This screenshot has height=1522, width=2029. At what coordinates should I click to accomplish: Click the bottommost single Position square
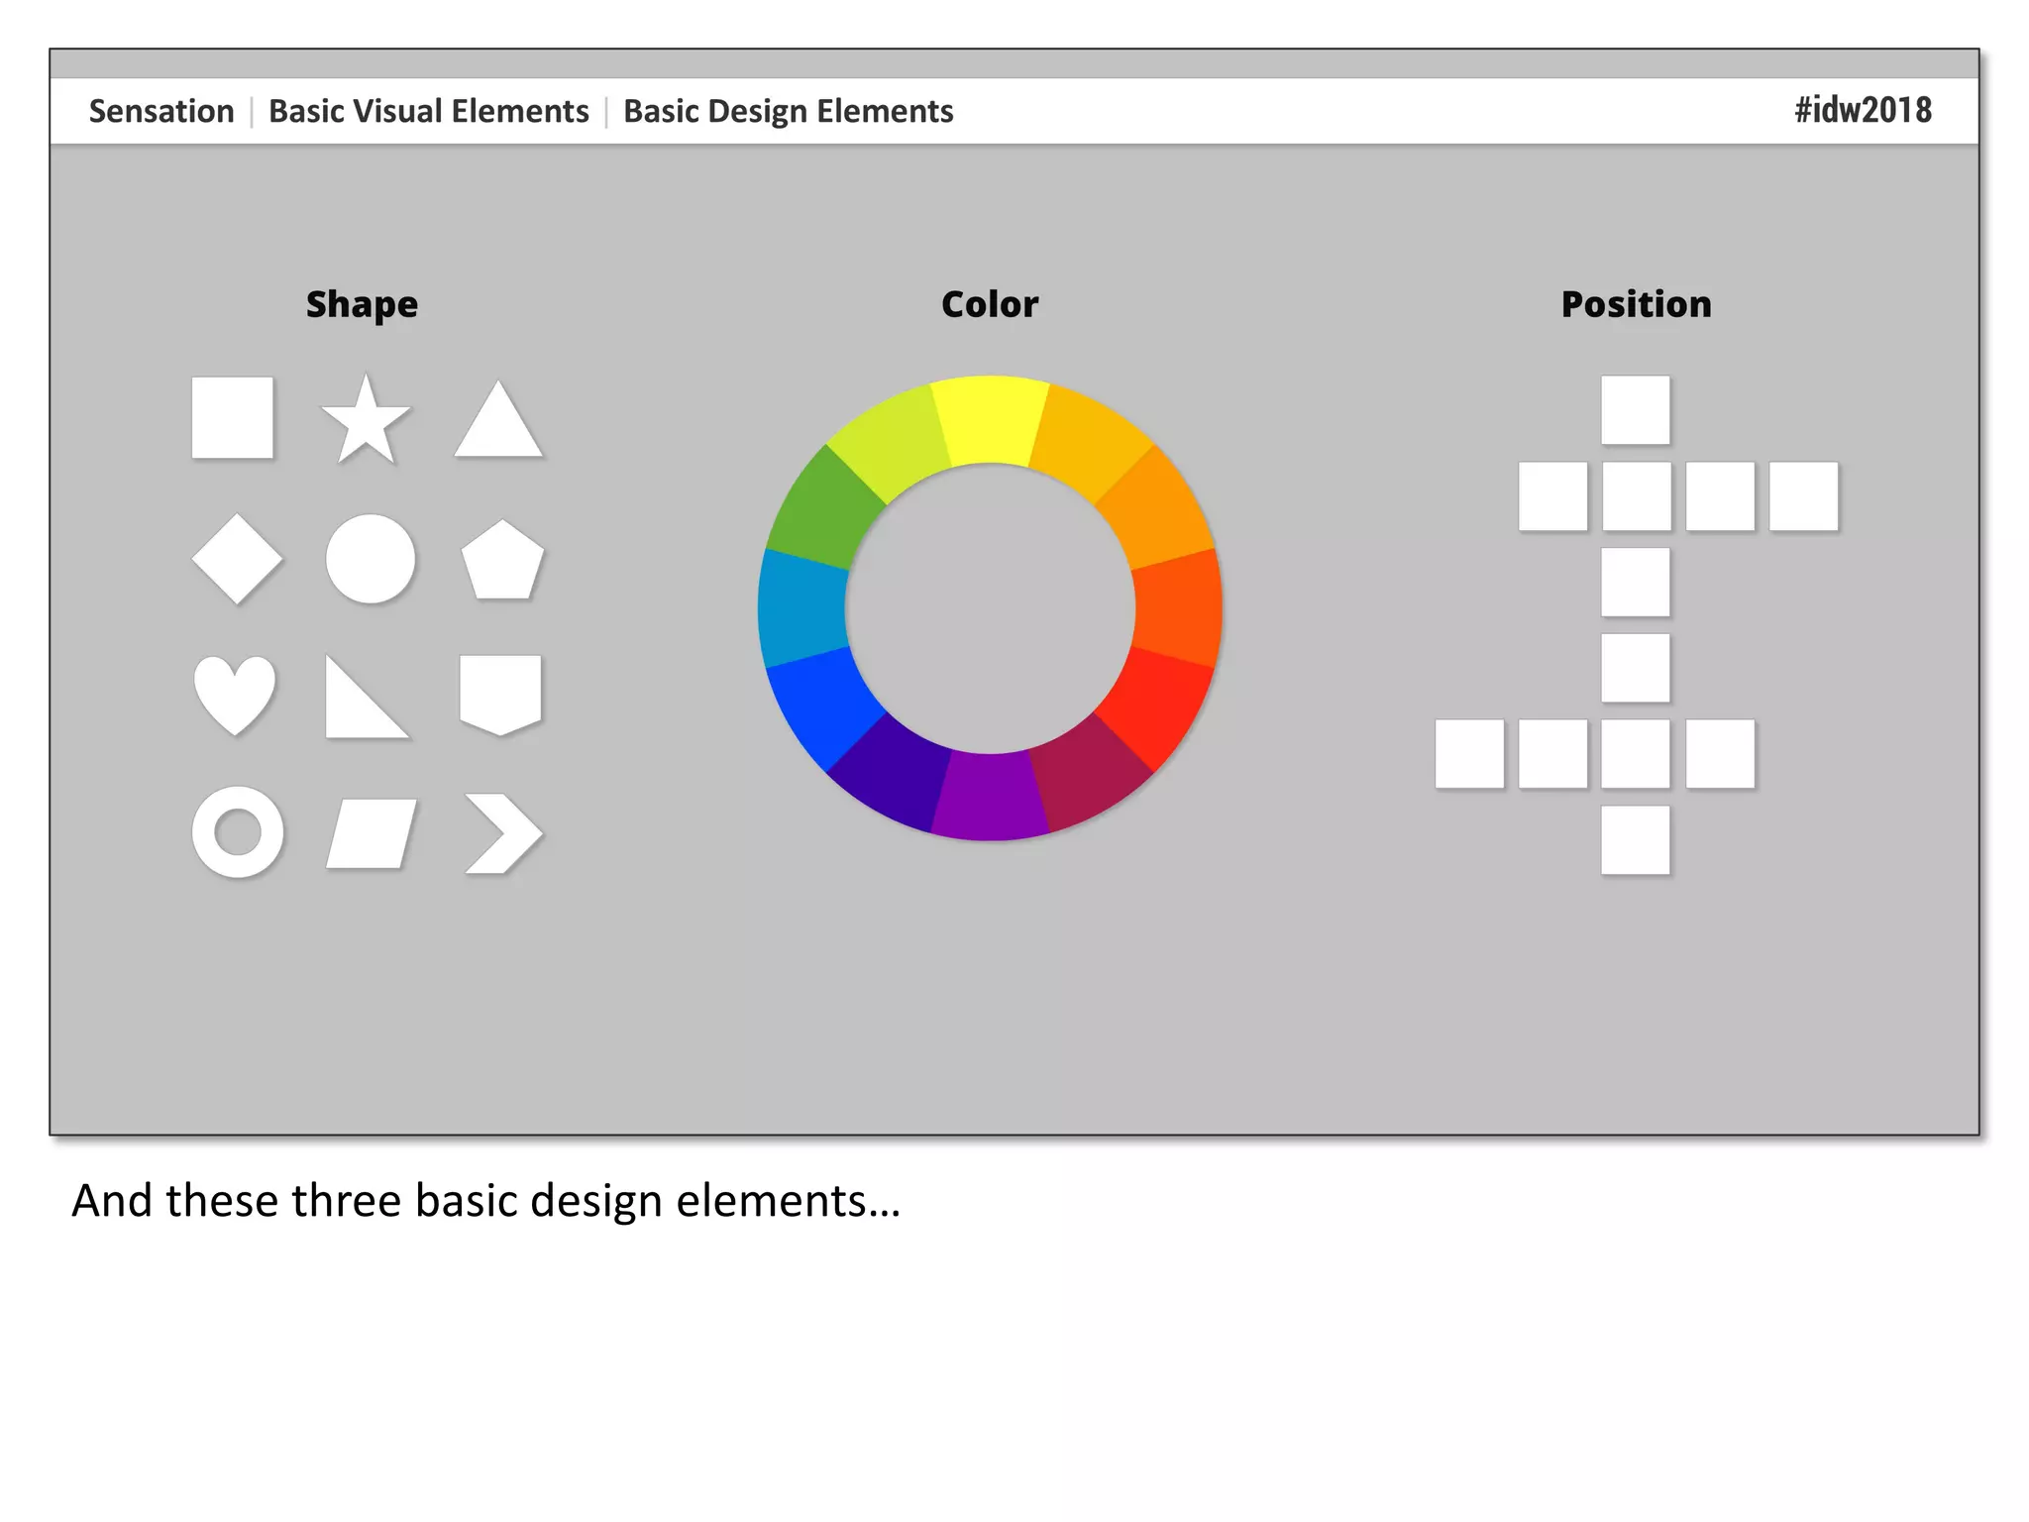point(1636,840)
